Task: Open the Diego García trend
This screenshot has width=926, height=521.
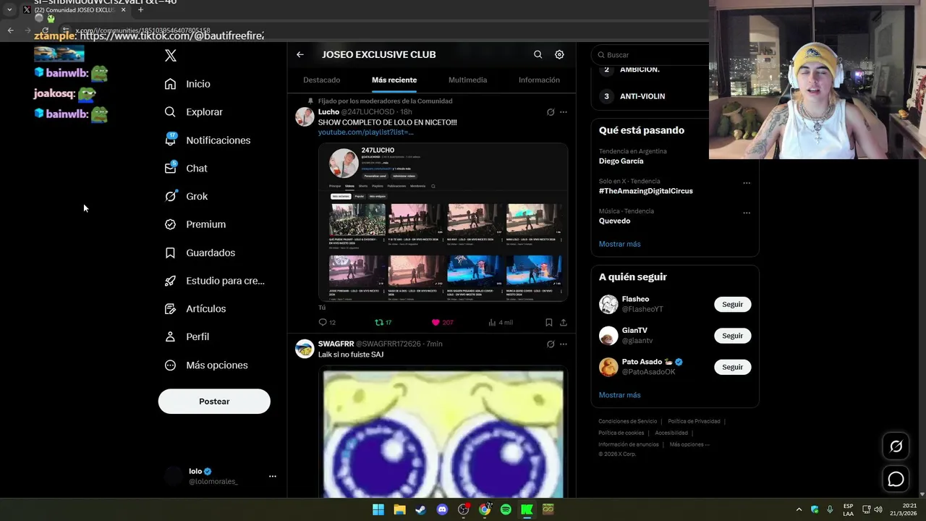Action: click(x=621, y=161)
